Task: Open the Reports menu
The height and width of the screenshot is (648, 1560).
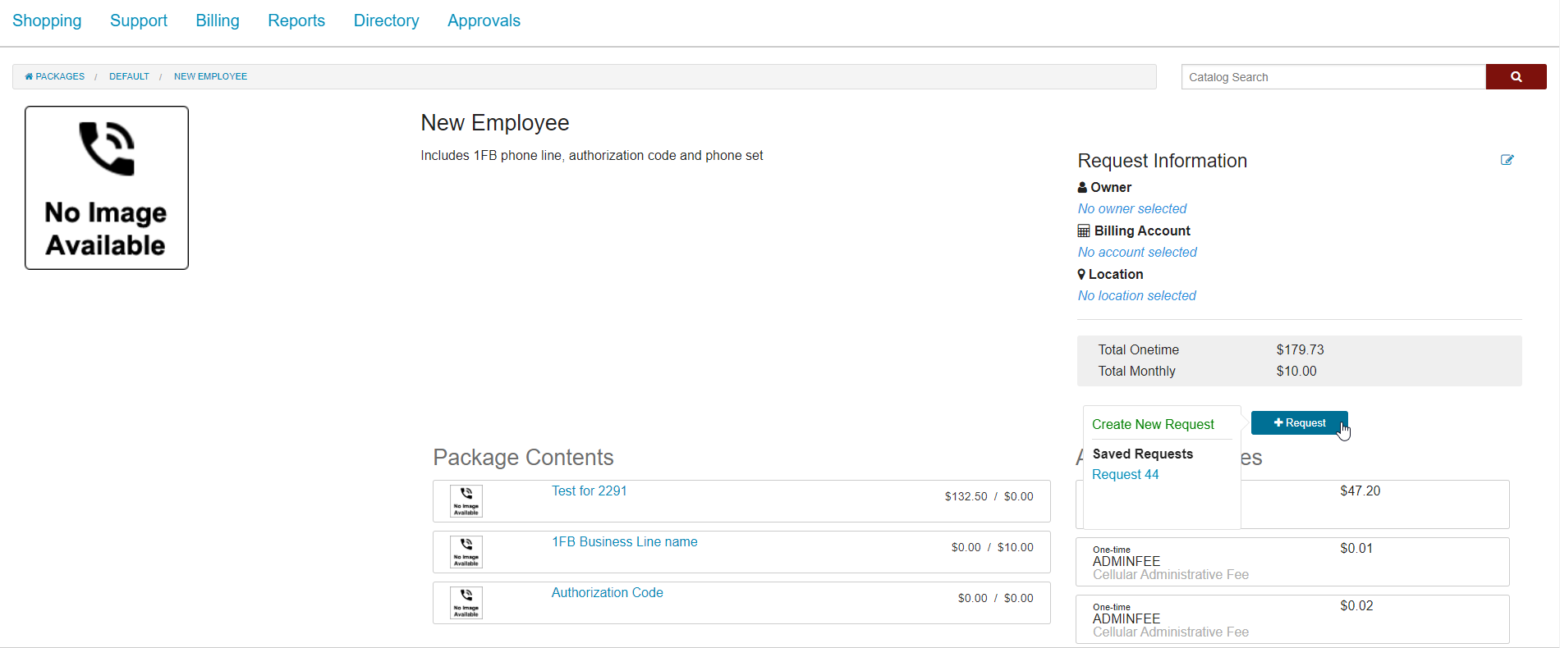Action: [x=296, y=21]
